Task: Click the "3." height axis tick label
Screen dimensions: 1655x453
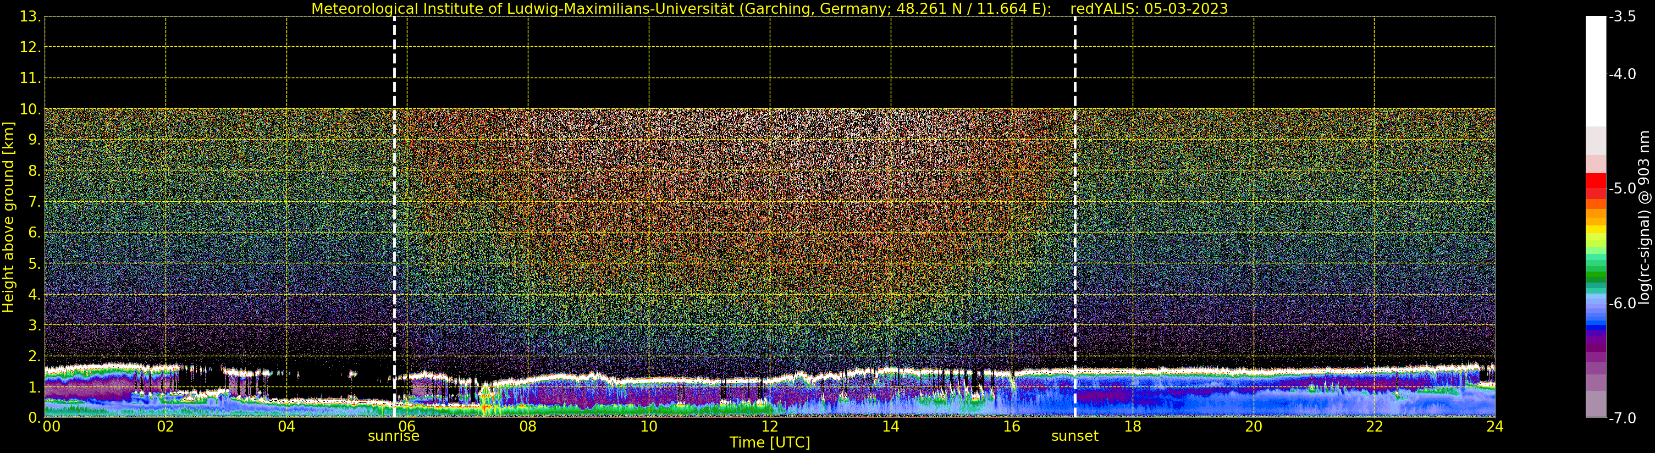Action: point(34,325)
